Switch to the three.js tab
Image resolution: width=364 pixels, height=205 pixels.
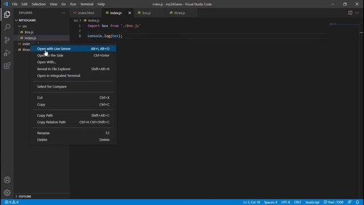pyautogui.click(x=180, y=13)
